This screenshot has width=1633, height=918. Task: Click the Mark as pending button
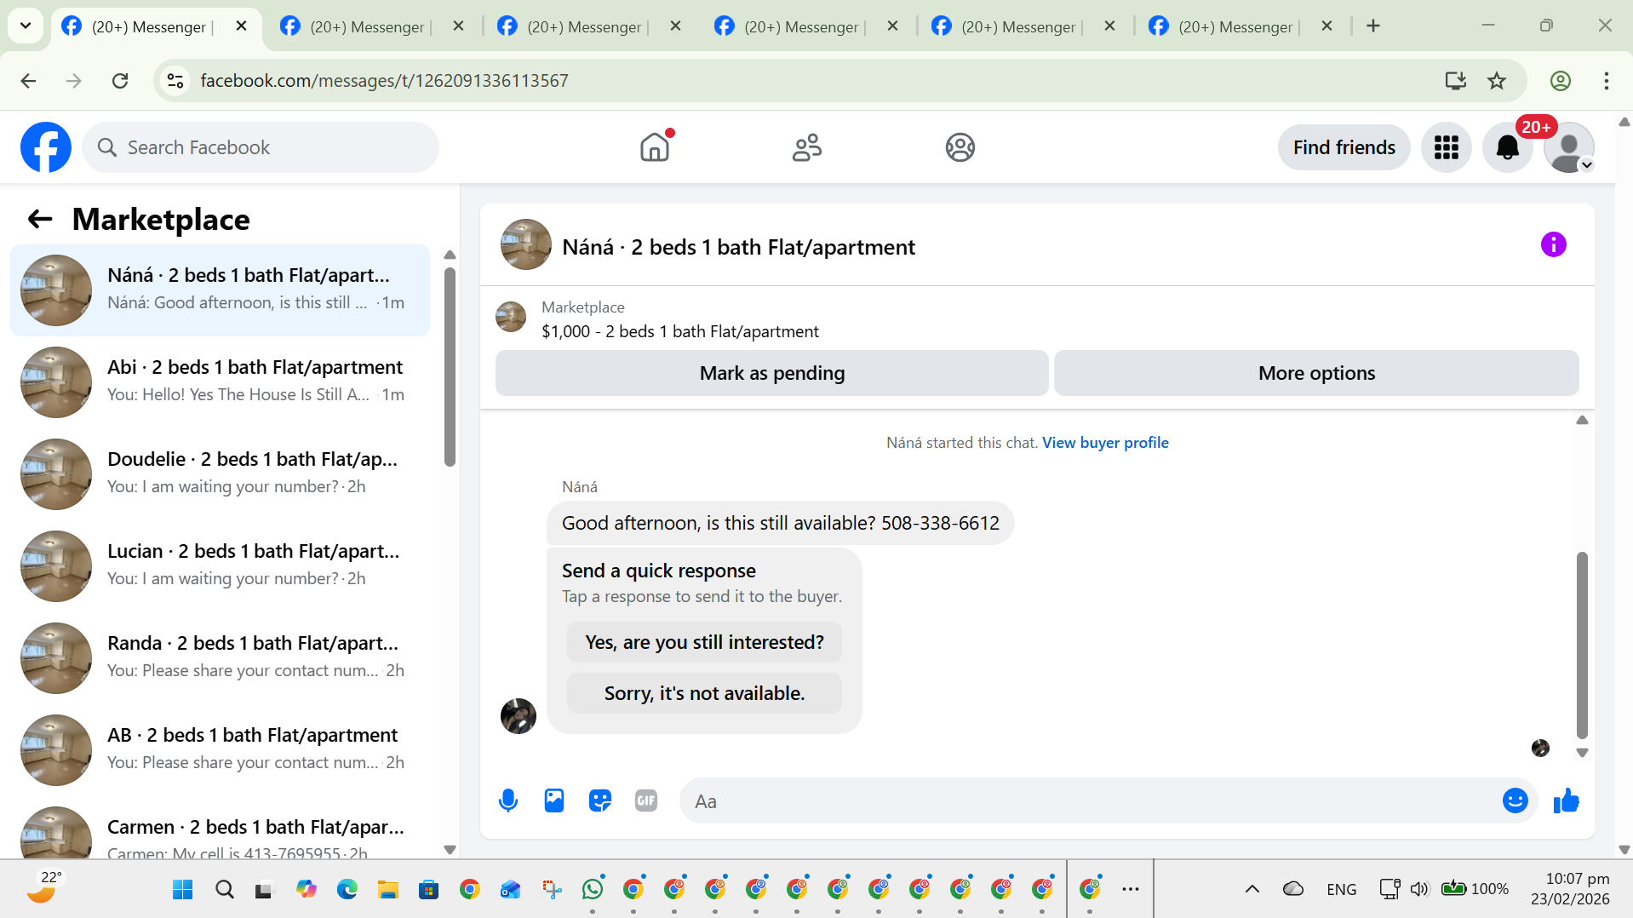point(771,373)
